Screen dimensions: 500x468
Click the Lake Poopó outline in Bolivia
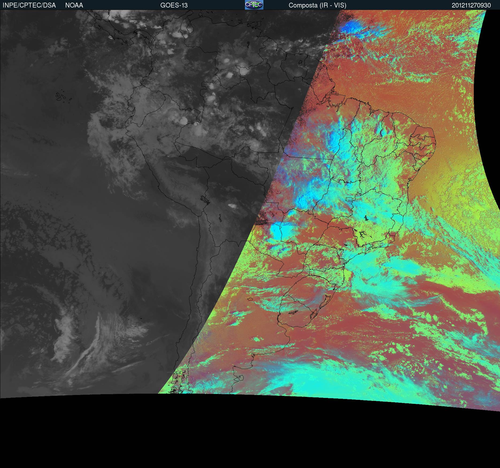point(220,219)
